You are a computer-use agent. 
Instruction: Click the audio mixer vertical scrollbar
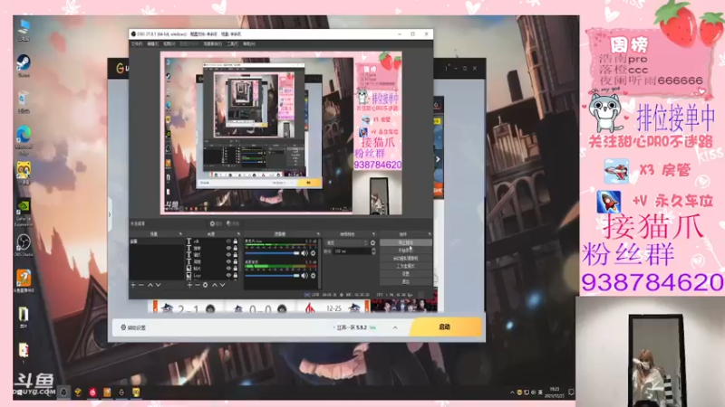click(320, 263)
